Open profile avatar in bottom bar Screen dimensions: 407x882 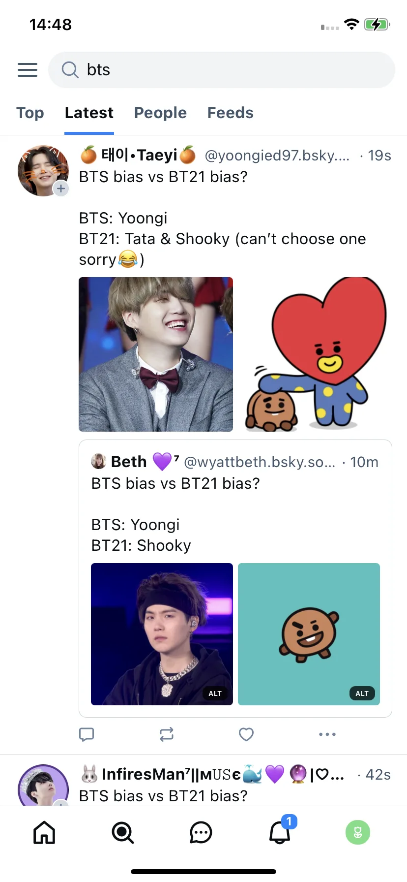[358, 833]
